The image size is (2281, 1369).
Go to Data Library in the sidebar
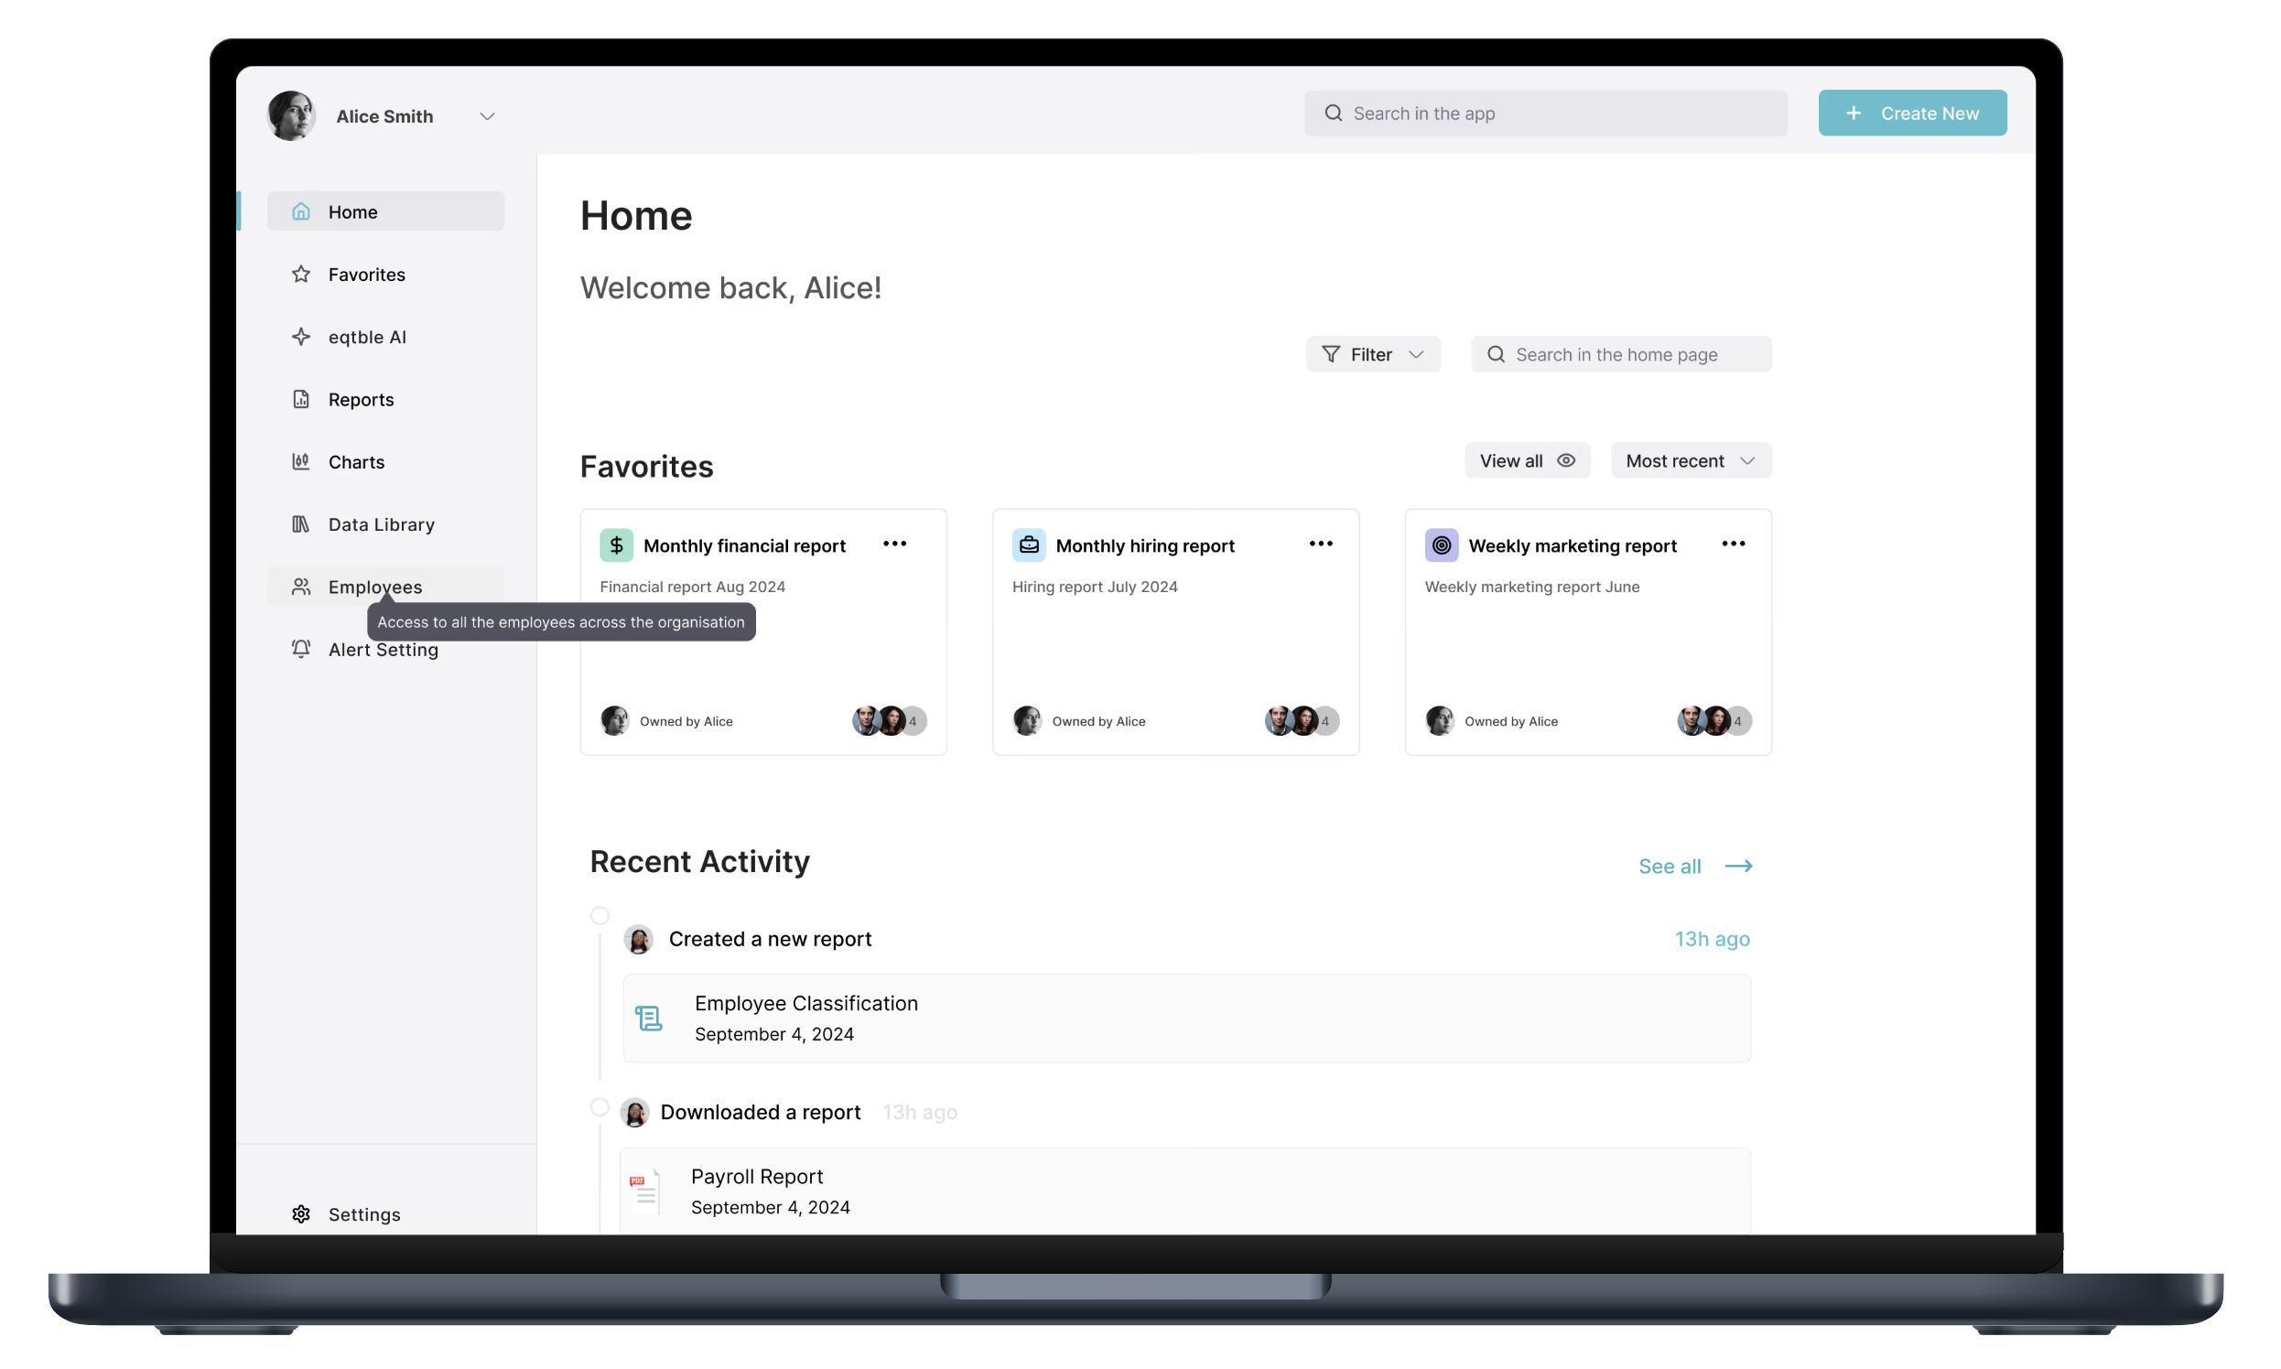[x=380, y=524]
